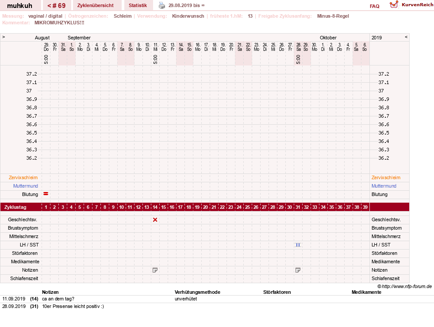Screen dimensions: 434x327
Task: Open the note icon on cycle day 31
Action: coord(298,270)
